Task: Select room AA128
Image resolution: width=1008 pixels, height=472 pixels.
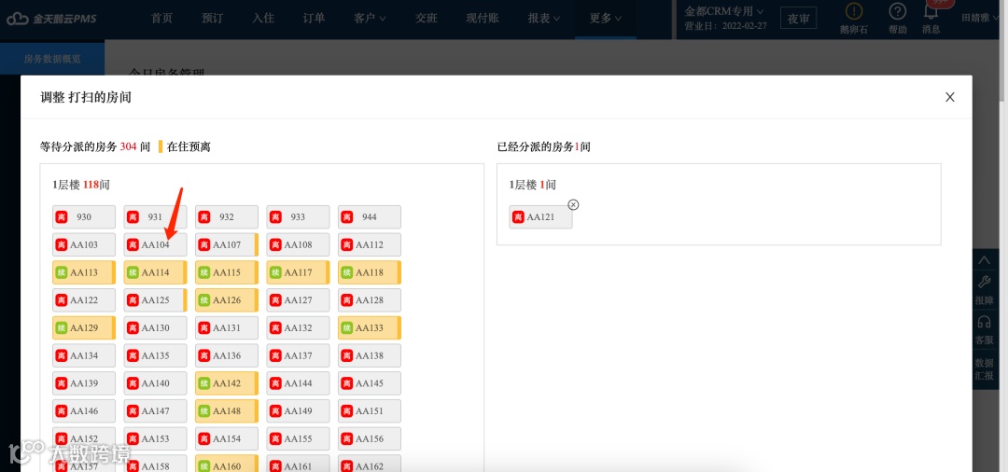Action: pyautogui.click(x=370, y=299)
